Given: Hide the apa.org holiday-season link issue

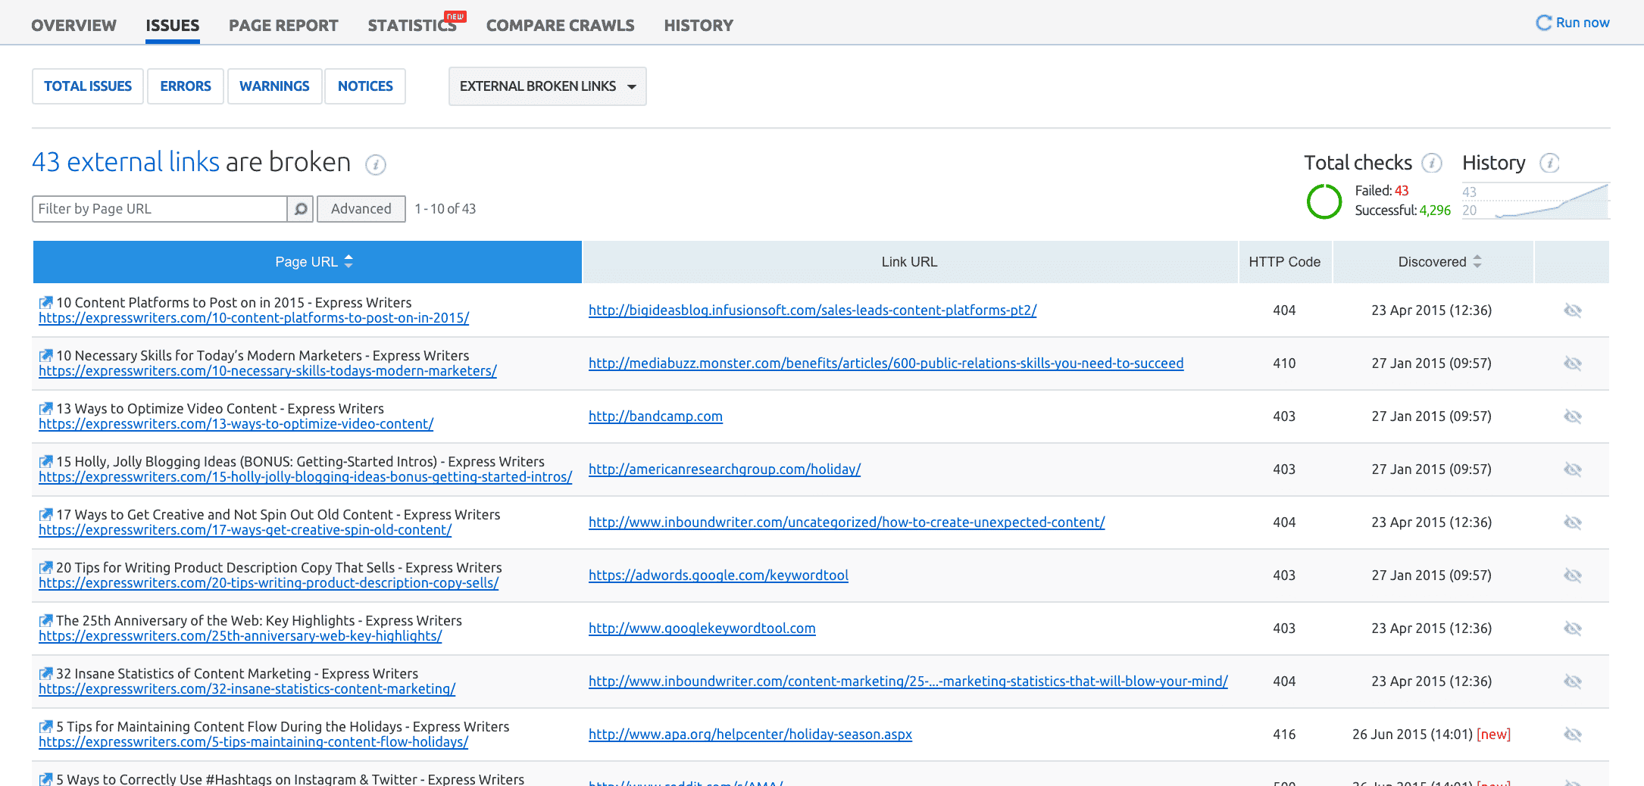Looking at the screenshot, I should (1573, 735).
